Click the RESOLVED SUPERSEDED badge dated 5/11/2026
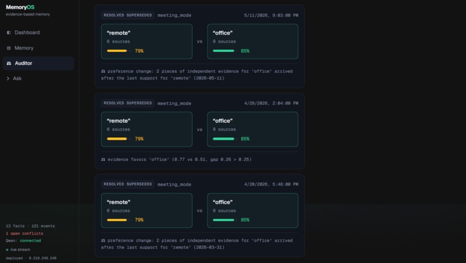 tap(128, 15)
